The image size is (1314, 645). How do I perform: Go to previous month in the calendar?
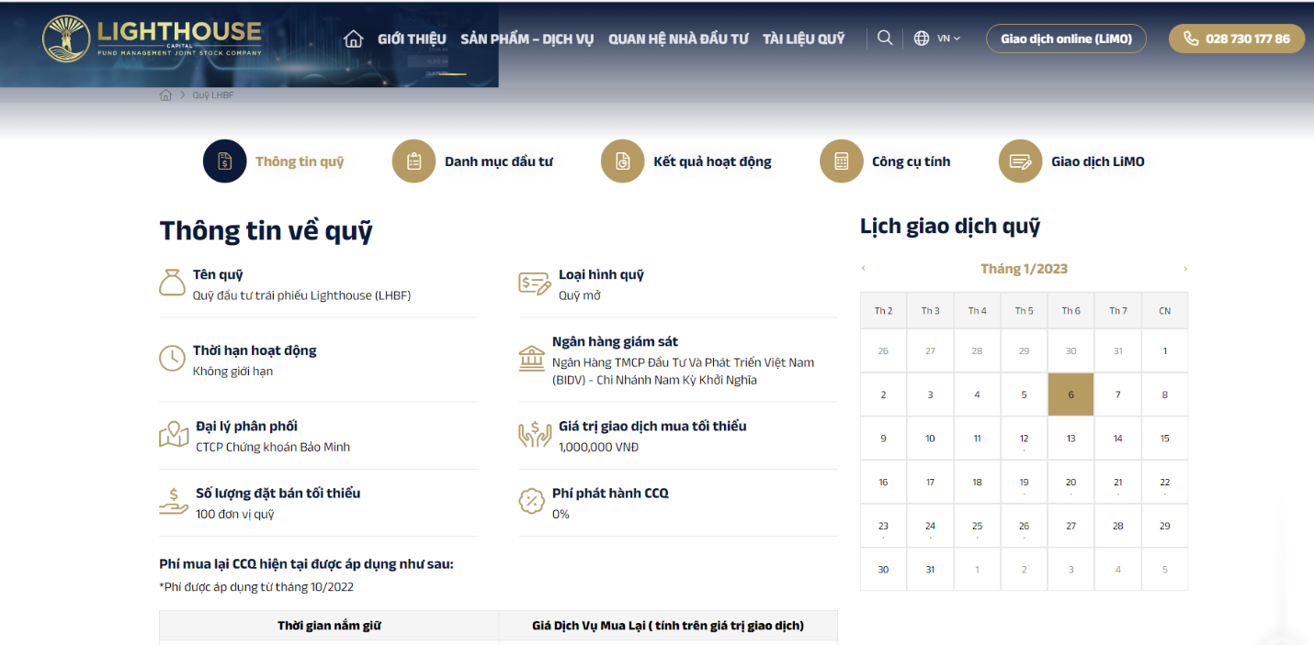(x=863, y=268)
